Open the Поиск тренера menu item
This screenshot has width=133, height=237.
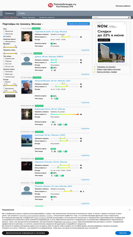click(28, 17)
